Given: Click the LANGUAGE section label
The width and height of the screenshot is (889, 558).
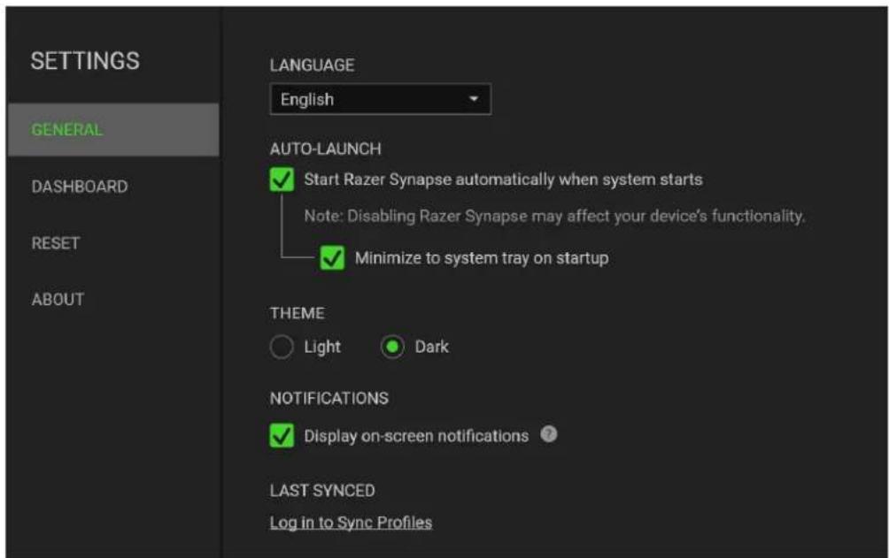Looking at the screenshot, I should (x=313, y=65).
